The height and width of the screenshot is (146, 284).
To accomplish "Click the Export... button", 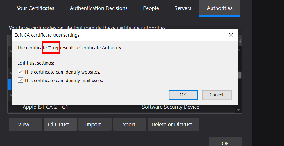I will pos(130,124).
